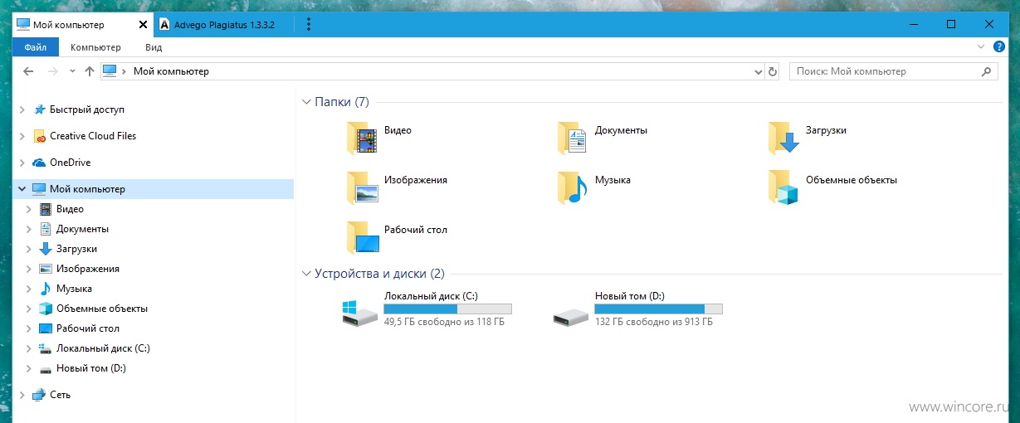Click the Сеть network icon in sidebar
1020x423 pixels.
point(39,395)
